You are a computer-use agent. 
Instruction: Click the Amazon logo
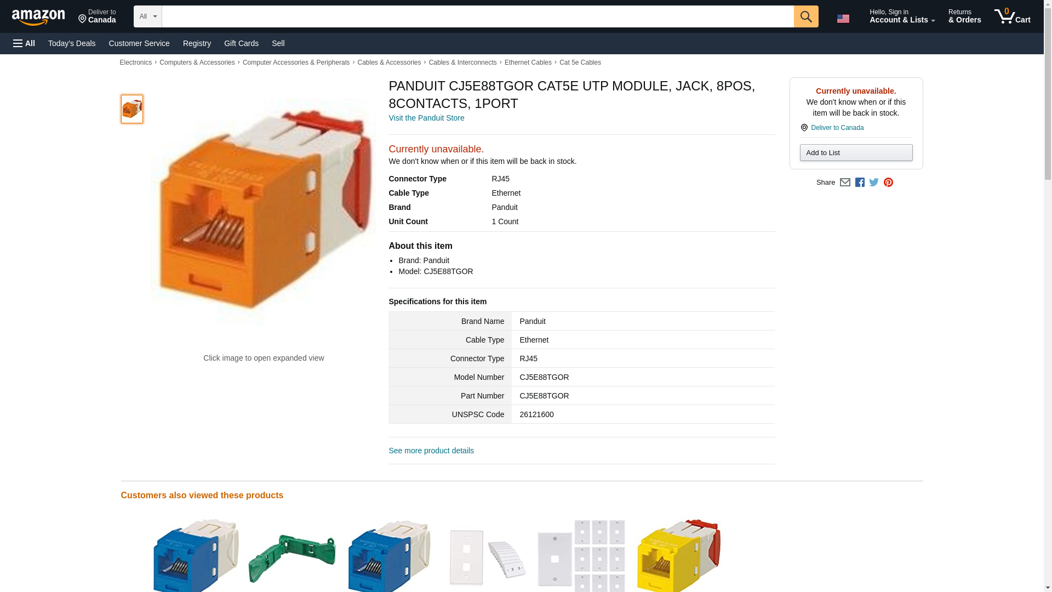point(38,17)
